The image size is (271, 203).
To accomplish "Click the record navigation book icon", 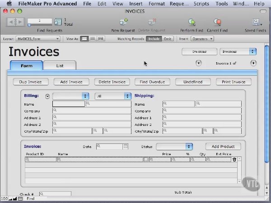I will pos(15,22).
